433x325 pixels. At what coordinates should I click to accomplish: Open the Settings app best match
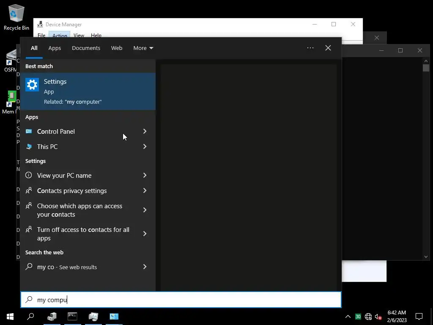[88, 91]
